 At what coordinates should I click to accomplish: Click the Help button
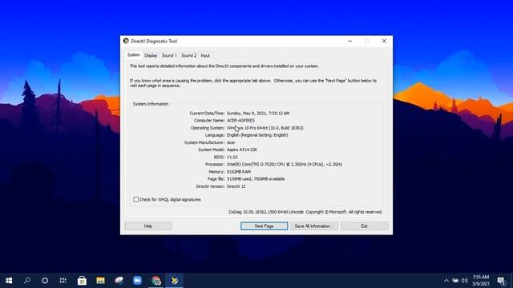(x=148, y=226)
